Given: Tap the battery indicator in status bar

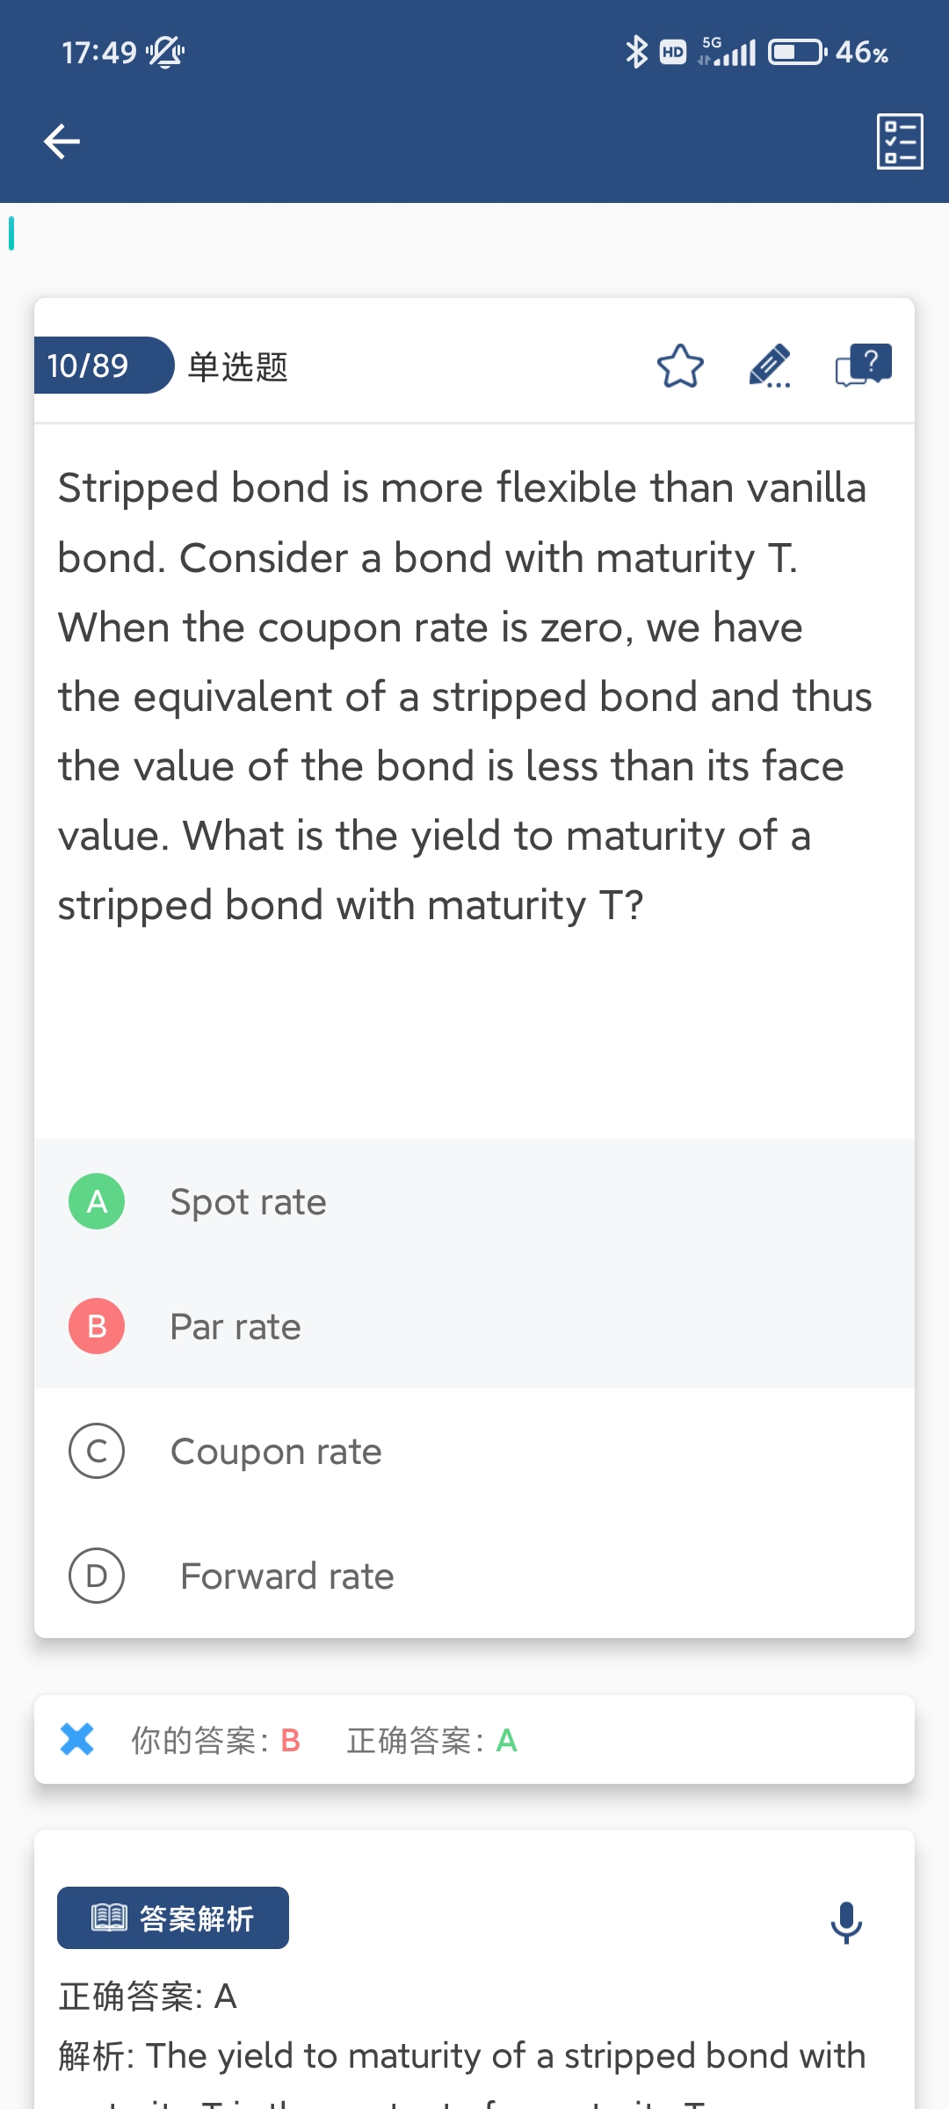Looking at the screenshot, I should (796, 53).
